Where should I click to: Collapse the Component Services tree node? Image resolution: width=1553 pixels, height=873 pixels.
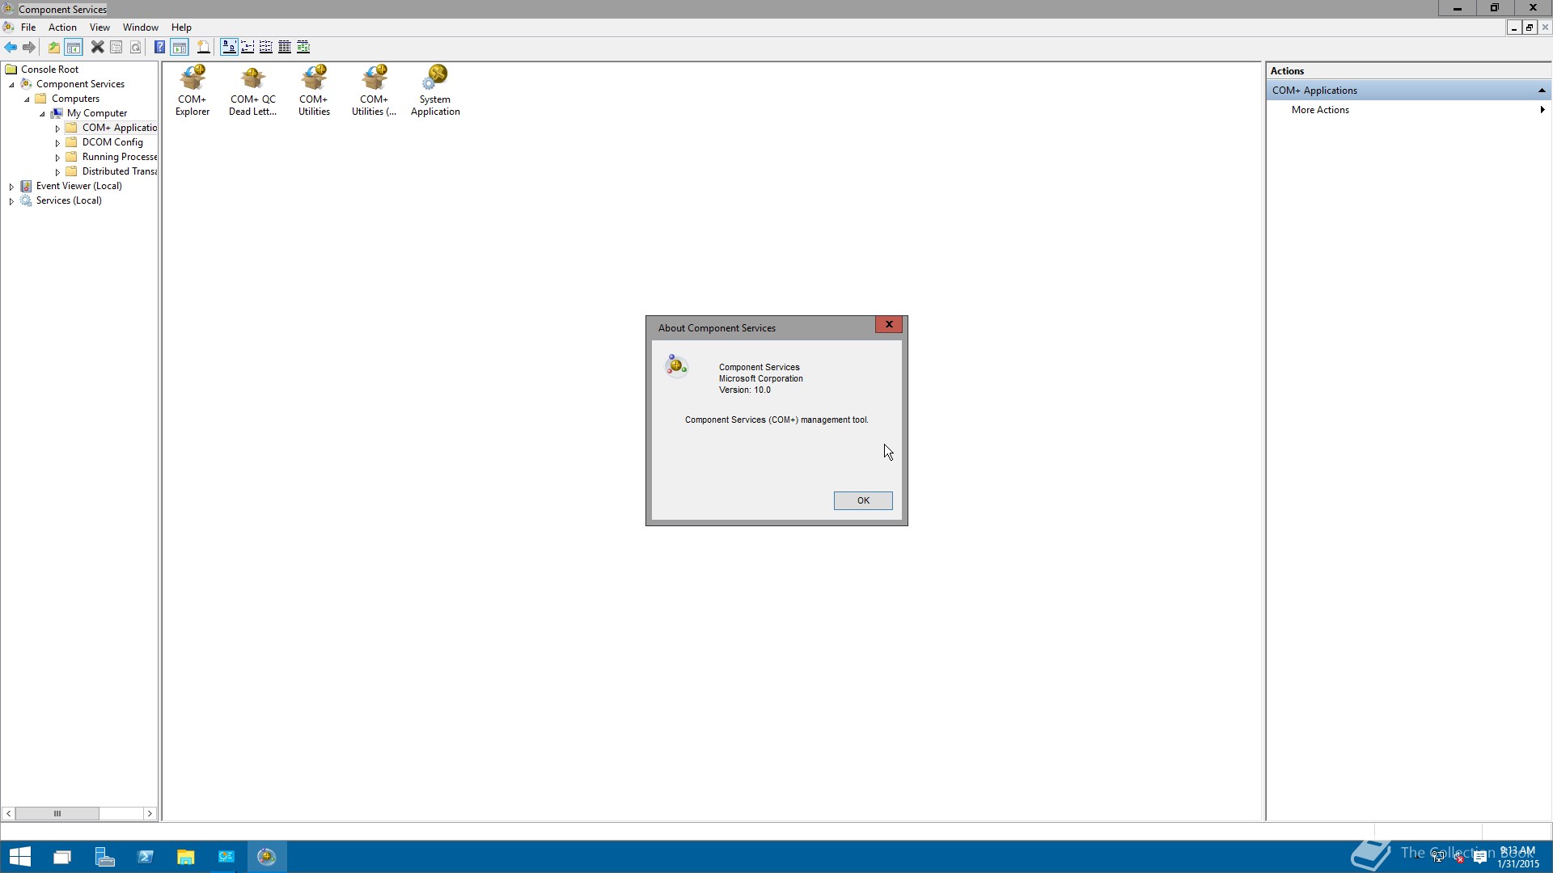coord(11,85)
